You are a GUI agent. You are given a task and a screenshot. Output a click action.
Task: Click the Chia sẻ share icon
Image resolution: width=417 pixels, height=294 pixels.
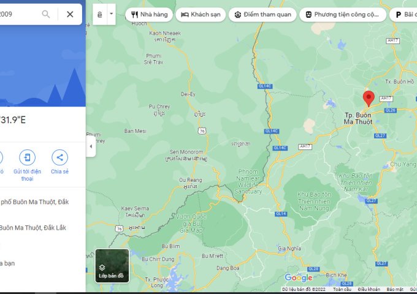click(59, 157)
